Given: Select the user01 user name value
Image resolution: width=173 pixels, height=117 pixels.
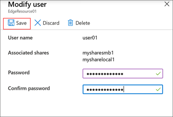Looking at the screenshot, I should (90, 38).
